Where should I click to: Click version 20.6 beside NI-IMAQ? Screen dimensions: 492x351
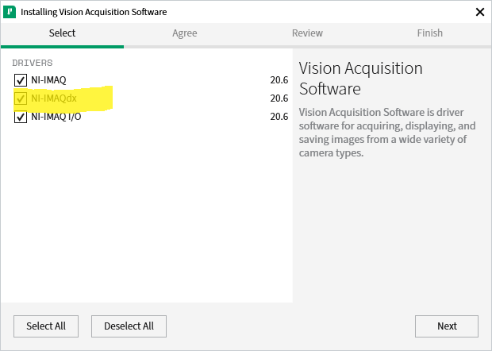[279, 80]
